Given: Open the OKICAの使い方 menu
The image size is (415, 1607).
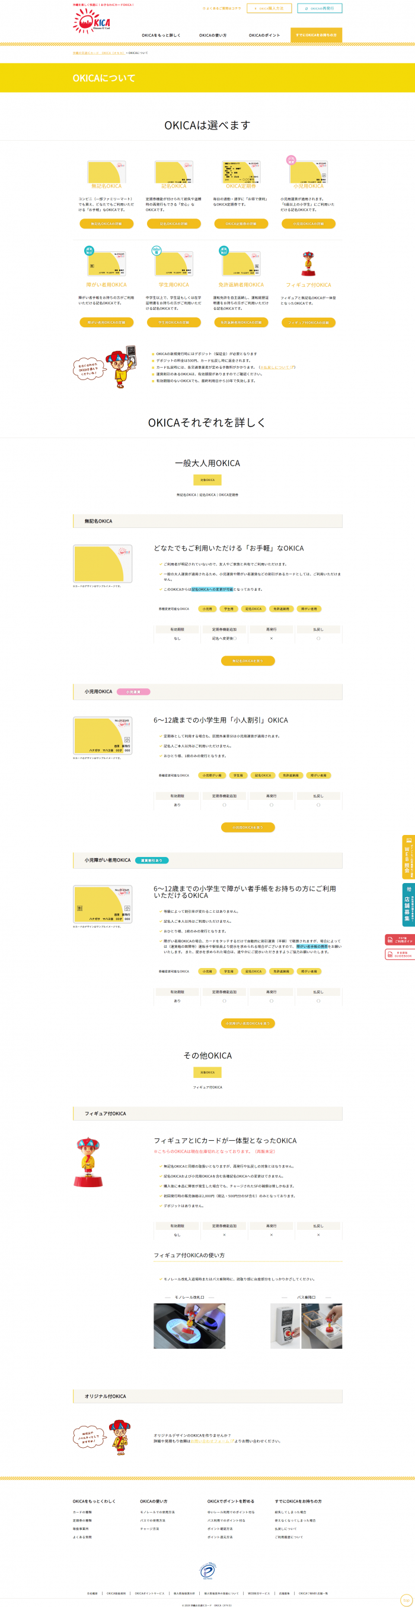Looking at the screenshot, I should point(212,35).
